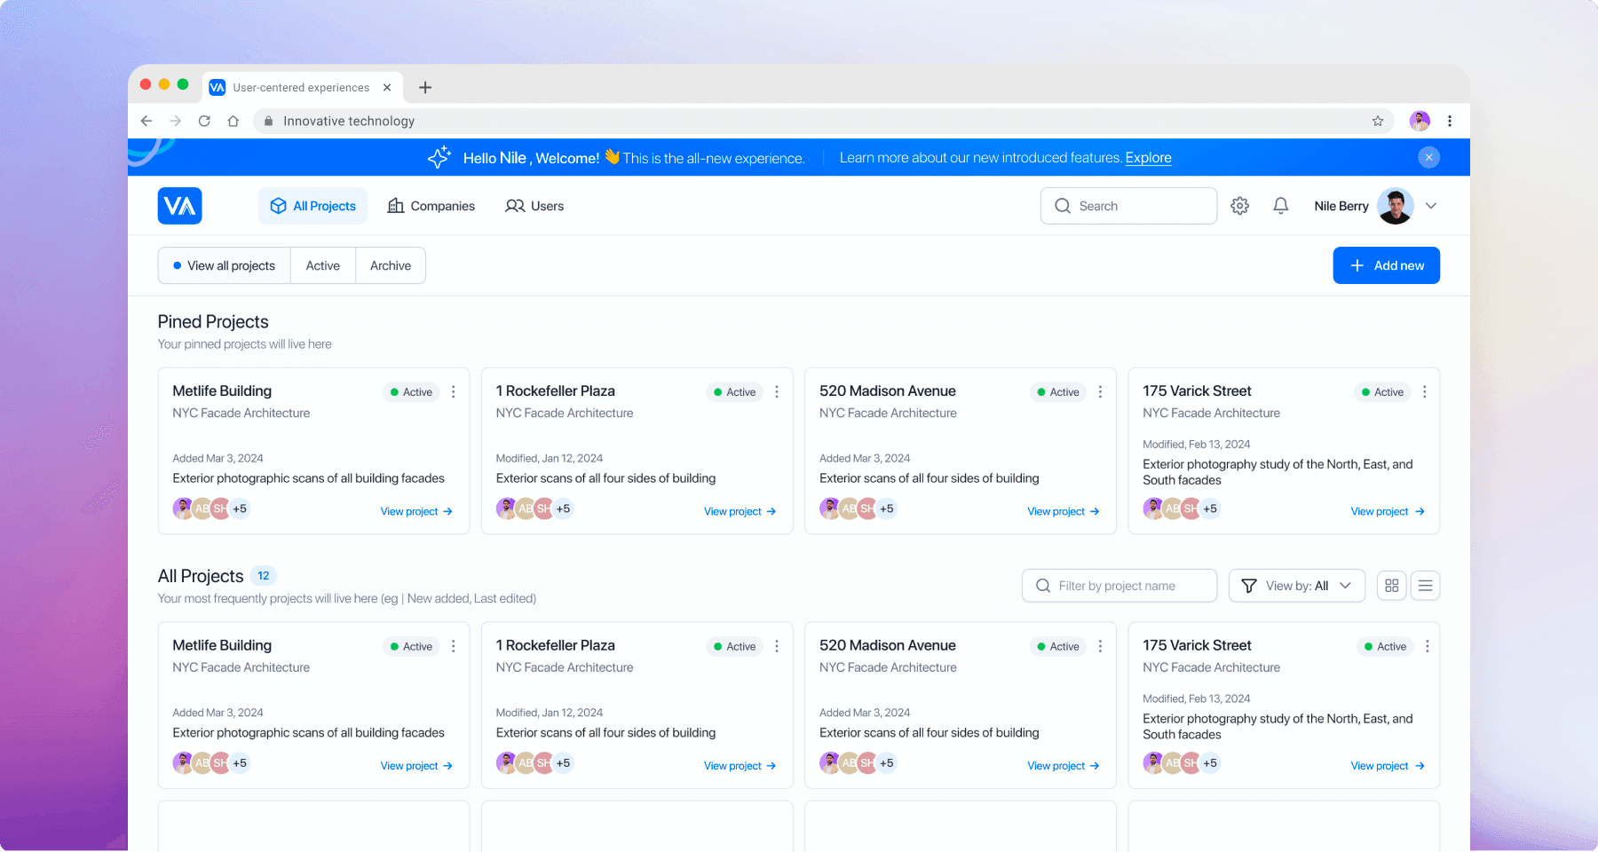Click +5 members on pinned 1 Rockefeller Plaza

pos(563,509)
